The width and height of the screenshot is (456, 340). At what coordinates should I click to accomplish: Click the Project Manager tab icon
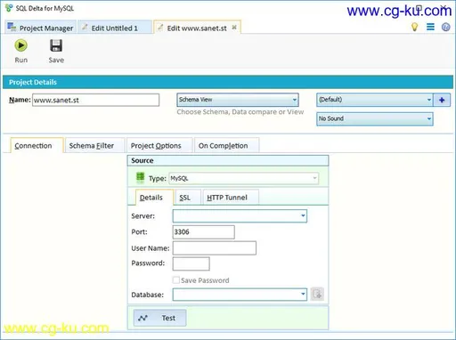coord(12,28)
